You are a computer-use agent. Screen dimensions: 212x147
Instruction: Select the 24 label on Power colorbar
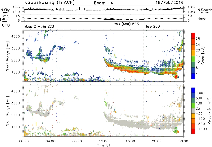[198, 45]
